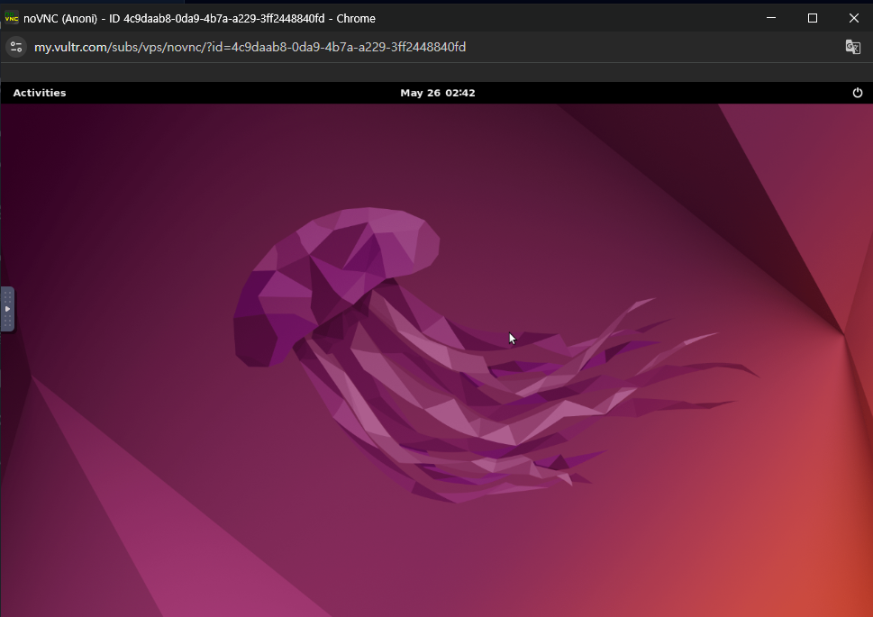Minimize the Chrome window
The width and height of the screenshot is (873, 617).
[771, 18]
